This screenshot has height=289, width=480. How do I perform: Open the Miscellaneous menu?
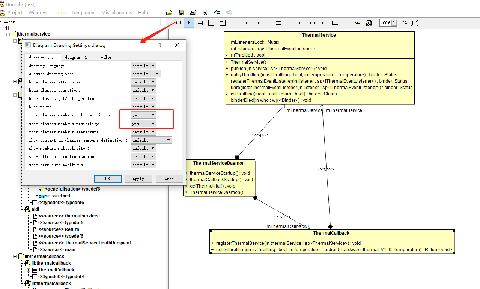[x=117, y=13]
